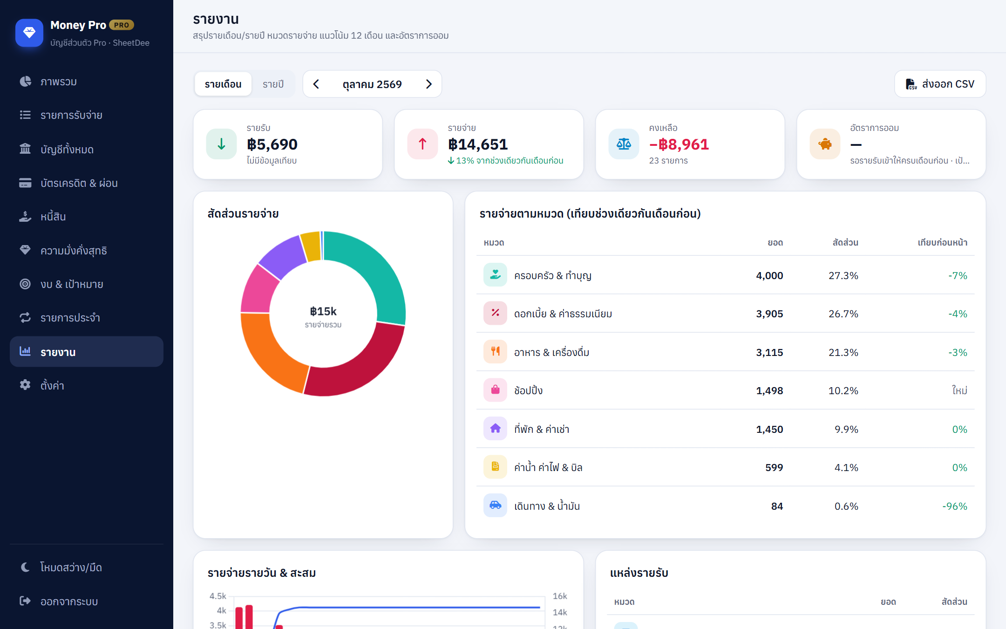Click the red รายจ่าย up-arrow icon
Screen dimensions: 1006x629
pos(423,144)
